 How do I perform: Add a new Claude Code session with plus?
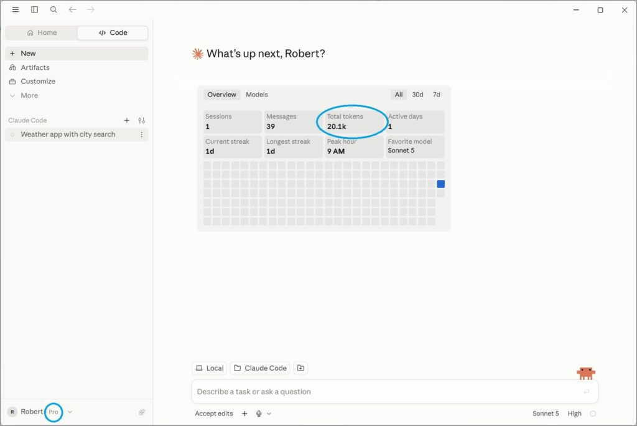coord(127,120)
